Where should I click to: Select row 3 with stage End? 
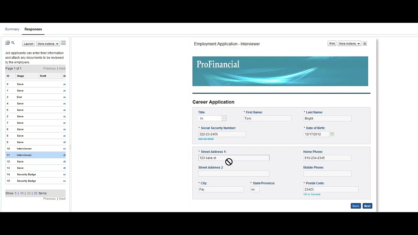[x=36, y=97]
